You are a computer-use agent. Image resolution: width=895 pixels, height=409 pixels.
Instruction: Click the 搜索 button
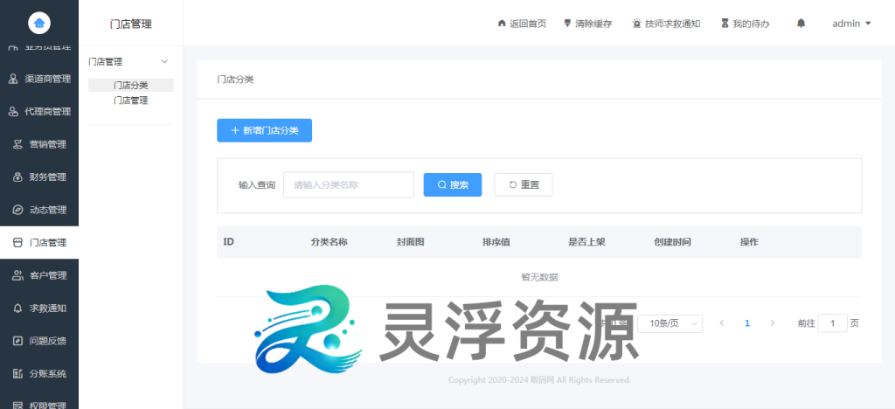453,184
